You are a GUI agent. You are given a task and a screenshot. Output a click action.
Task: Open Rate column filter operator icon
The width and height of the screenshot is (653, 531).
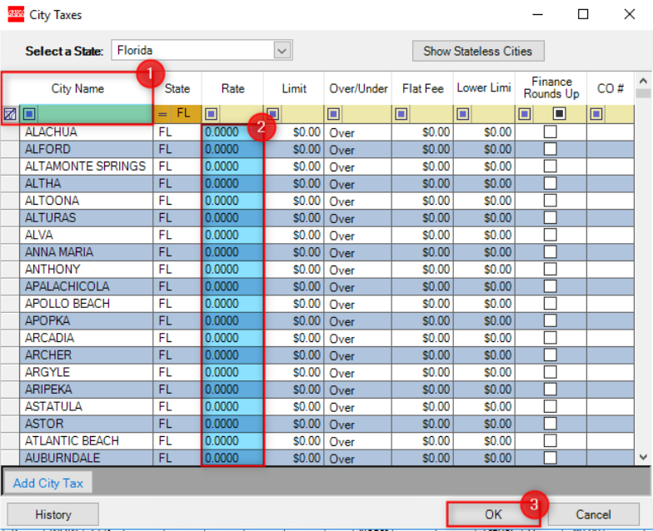pos(212,113)
